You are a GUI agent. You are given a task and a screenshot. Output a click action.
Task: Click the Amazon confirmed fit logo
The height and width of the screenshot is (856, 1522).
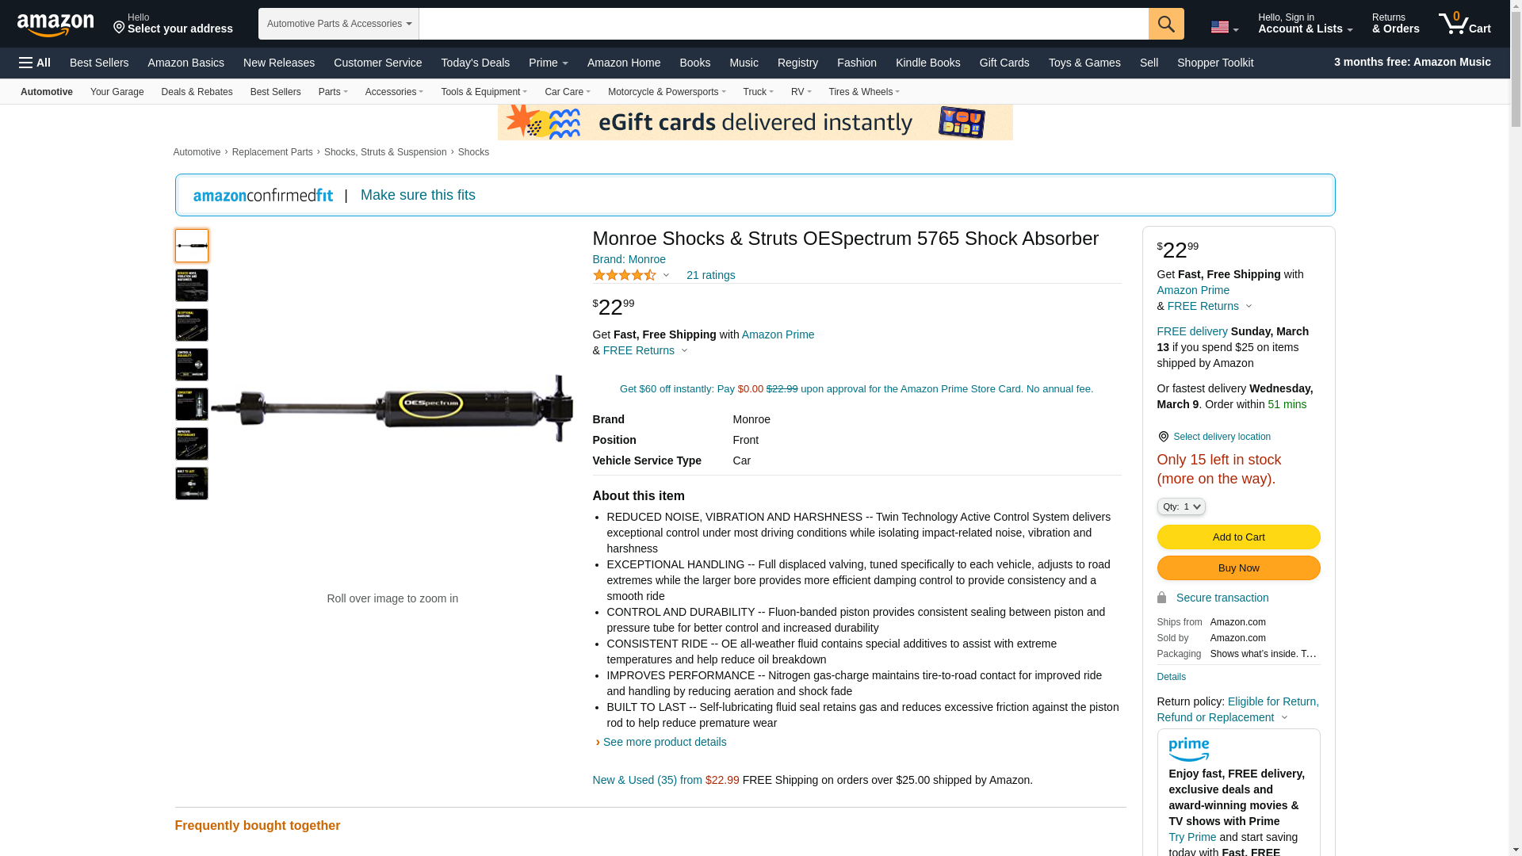coord(263,195)
